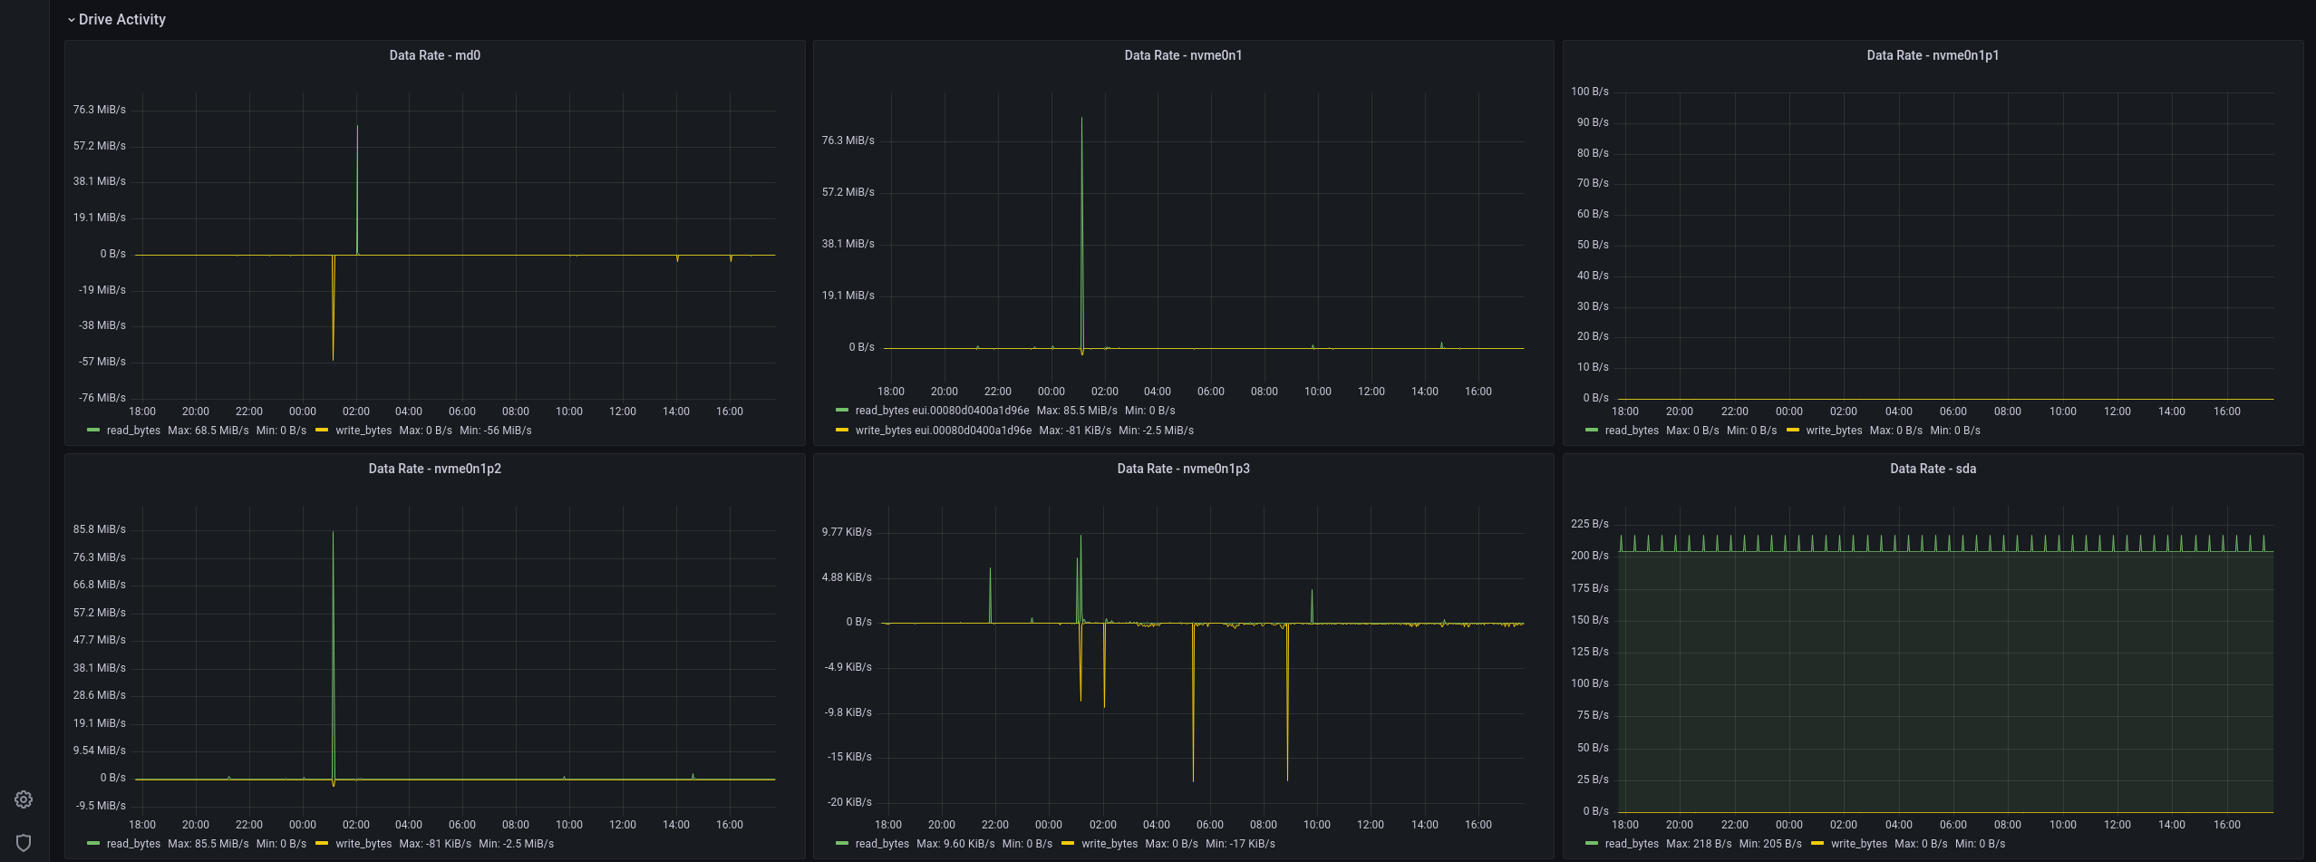Click yellow write_bytes color swatch in md0 legend

(x=322, y=431)
